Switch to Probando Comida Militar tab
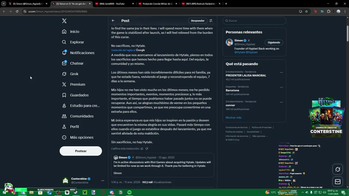Viewport: 349px width, 196px height. point(157,4)
